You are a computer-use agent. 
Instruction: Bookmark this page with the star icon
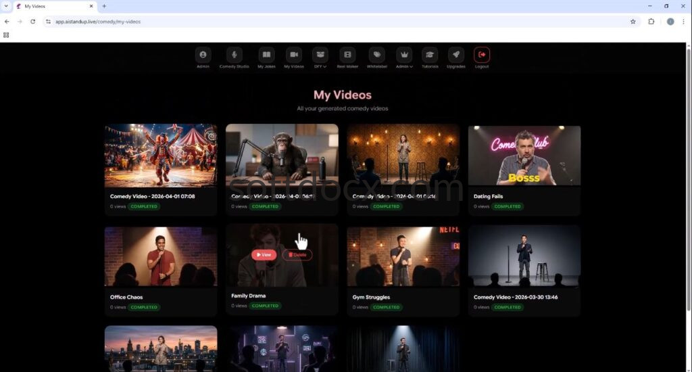coord(633,21)
